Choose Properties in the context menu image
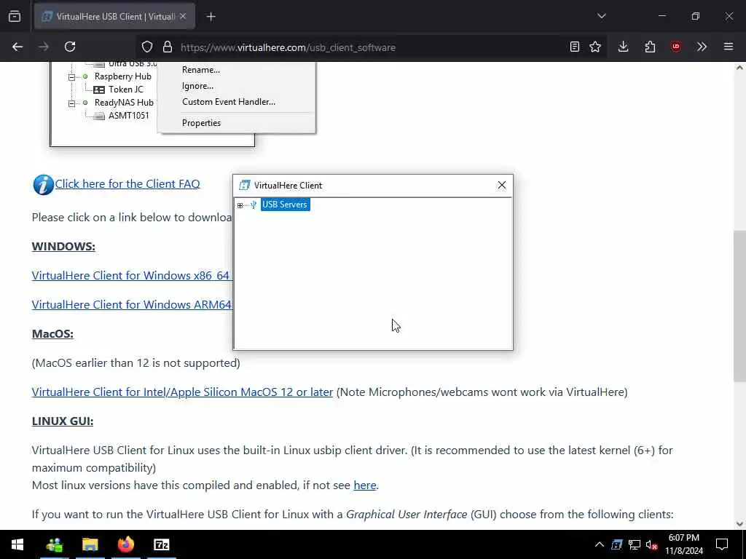Image resolution: width=746 pixels, height=559 pixels. (x=201, y=123)
